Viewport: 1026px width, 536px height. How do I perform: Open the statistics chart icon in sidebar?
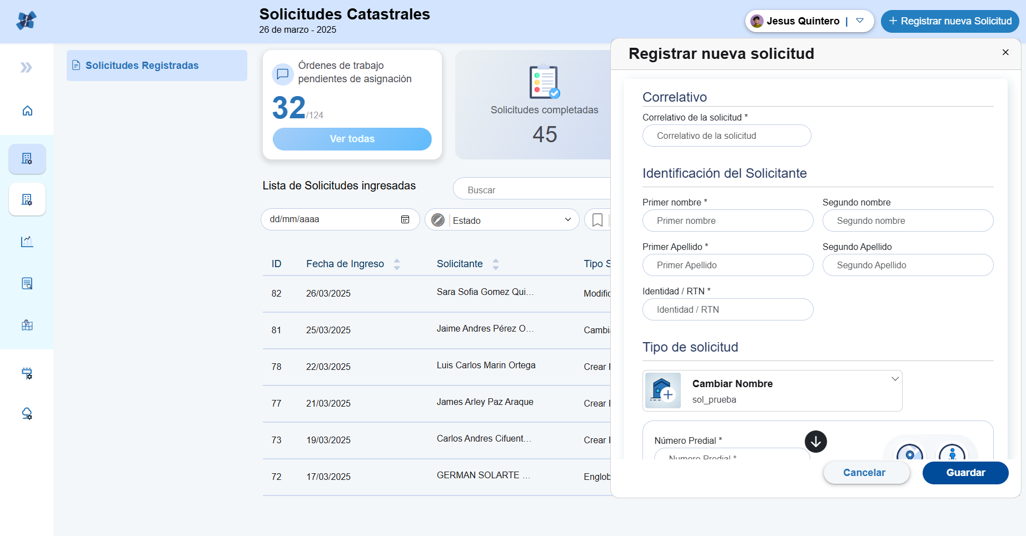[x=27, y=242]
